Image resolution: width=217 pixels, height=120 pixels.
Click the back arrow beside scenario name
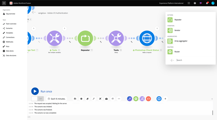tap(34, 12)
